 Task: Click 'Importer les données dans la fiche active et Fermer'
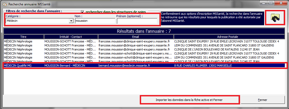pyautogui.click(x=190, y=100)
